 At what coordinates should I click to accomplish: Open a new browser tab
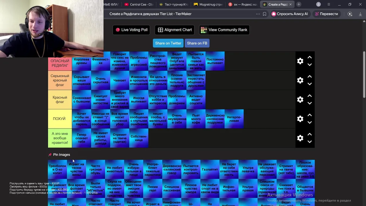[x=299, y=4]
